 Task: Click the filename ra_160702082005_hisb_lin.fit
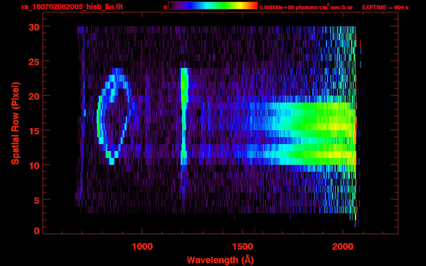72,7
